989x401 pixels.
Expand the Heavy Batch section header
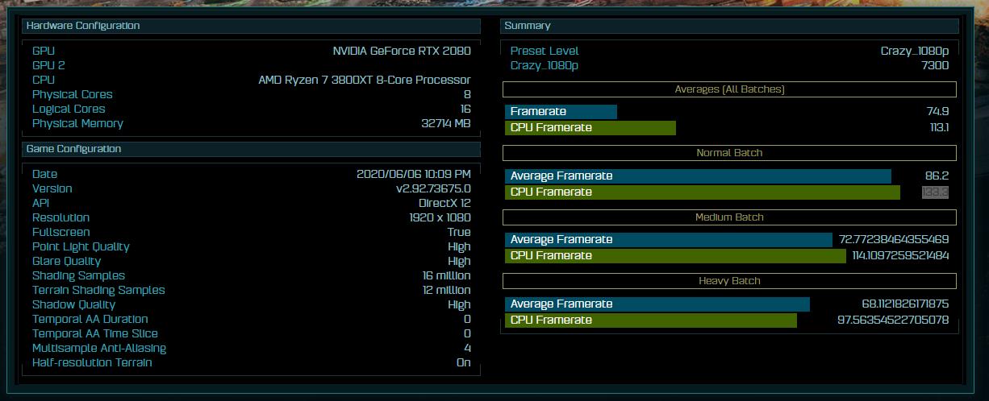click(729, 281)
